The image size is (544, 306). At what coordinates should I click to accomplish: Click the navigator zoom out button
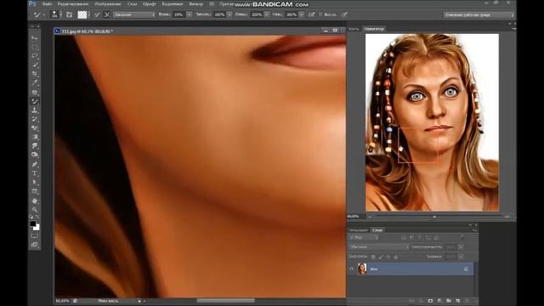tap(370, 217)
